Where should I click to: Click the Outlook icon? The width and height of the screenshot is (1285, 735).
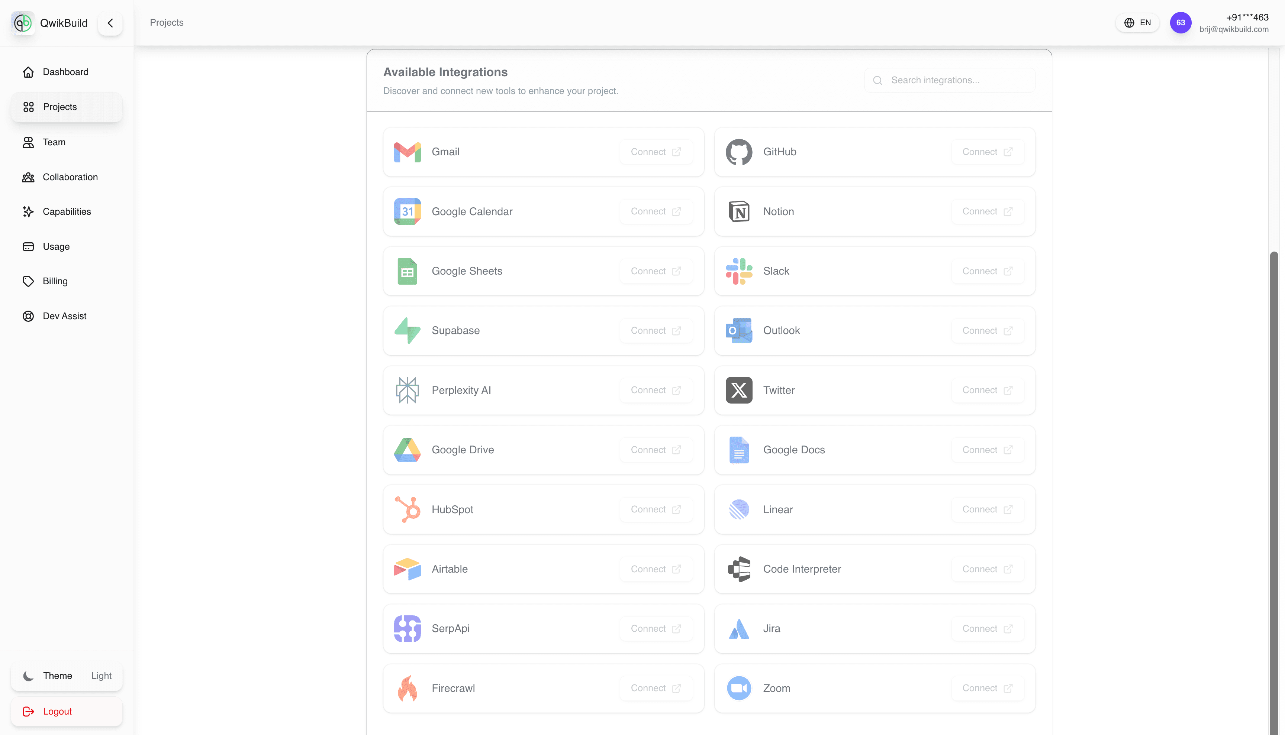tap(738, 331)
